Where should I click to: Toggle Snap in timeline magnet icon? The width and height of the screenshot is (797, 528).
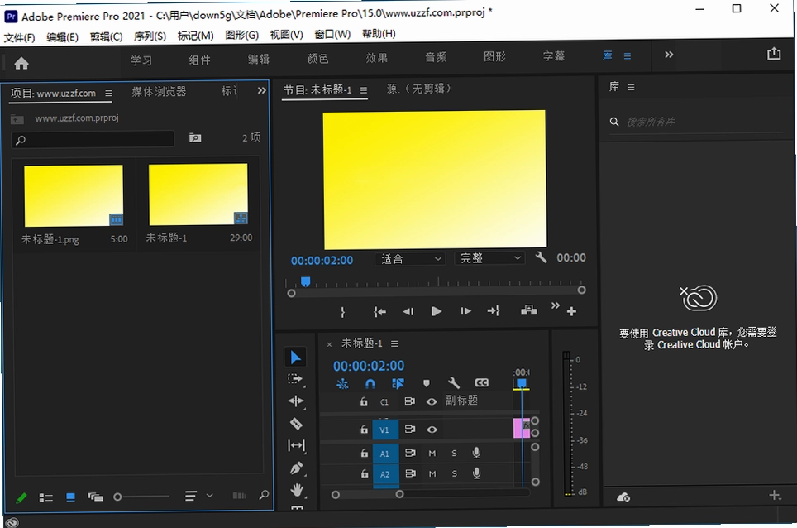370,383
